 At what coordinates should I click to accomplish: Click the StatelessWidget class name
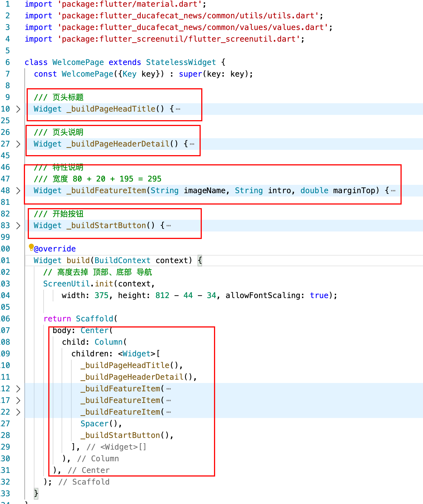click(x=181, y=62)
